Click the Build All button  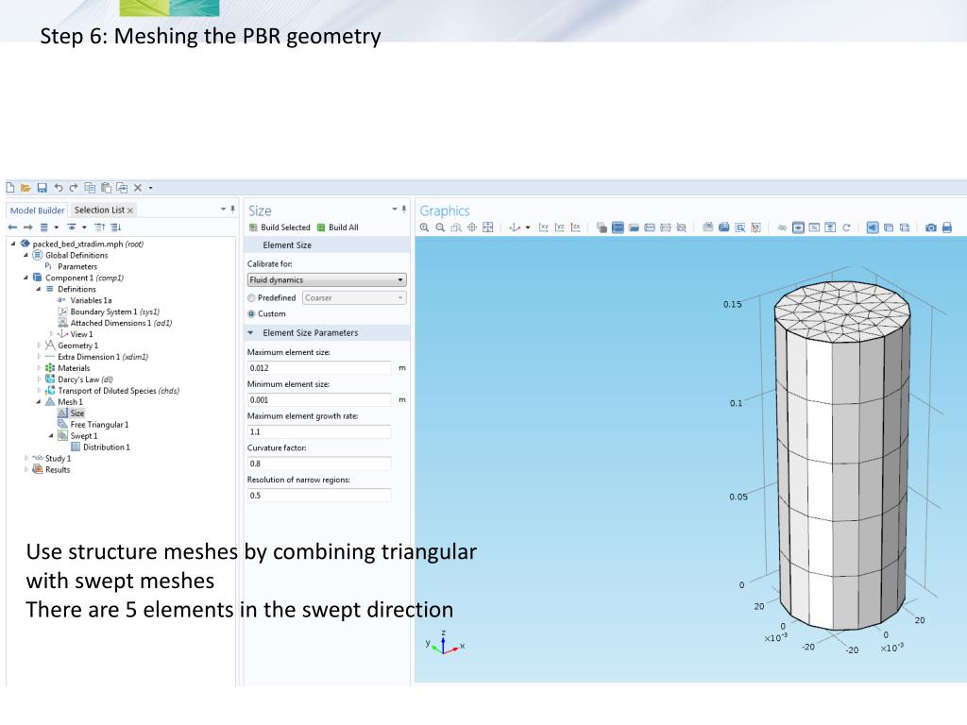338,228
